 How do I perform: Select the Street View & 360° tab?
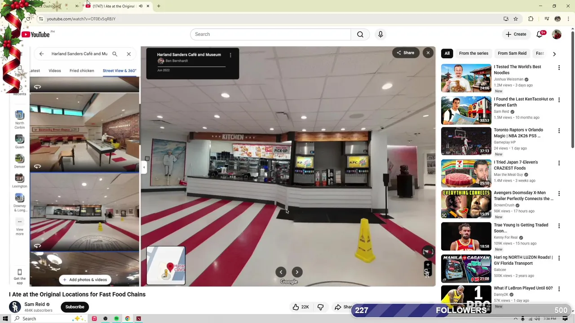119,70
